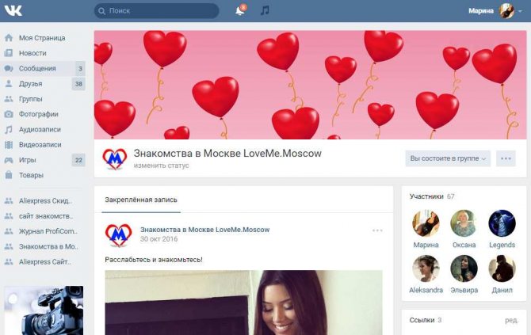Click the VK logo icon

(13, 10)
